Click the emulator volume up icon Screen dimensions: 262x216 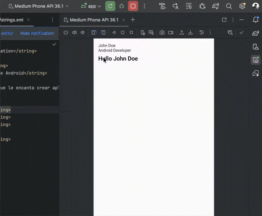(74, 33)
